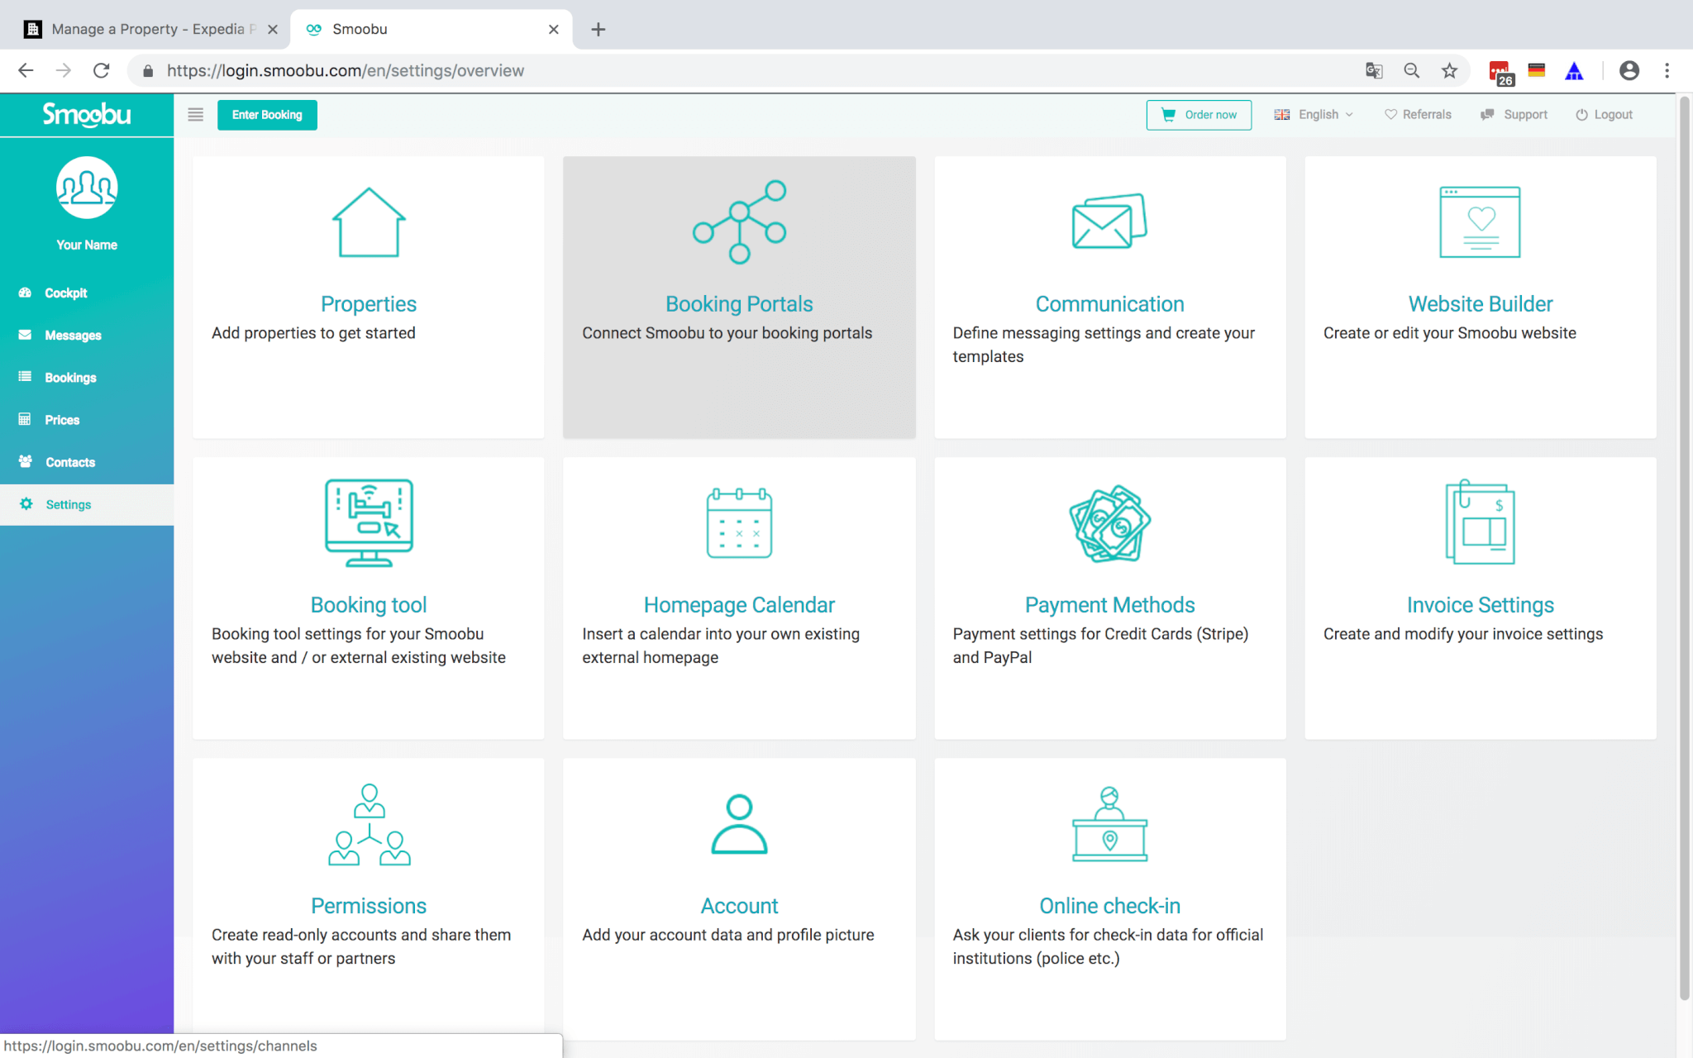Viewport: 1693px width, 1058px height.
Task: Open the Referrals link
Action: point(1418,115)
